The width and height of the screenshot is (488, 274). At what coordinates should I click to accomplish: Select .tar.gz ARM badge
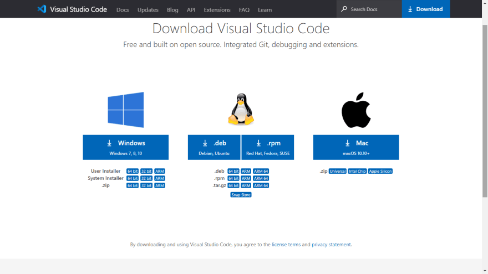point(246,185)
